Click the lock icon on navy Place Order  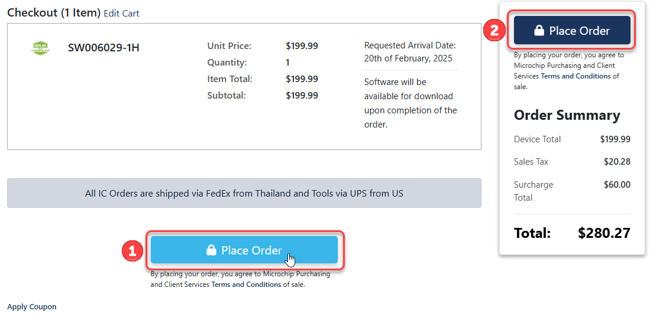[x=539, y=31]
